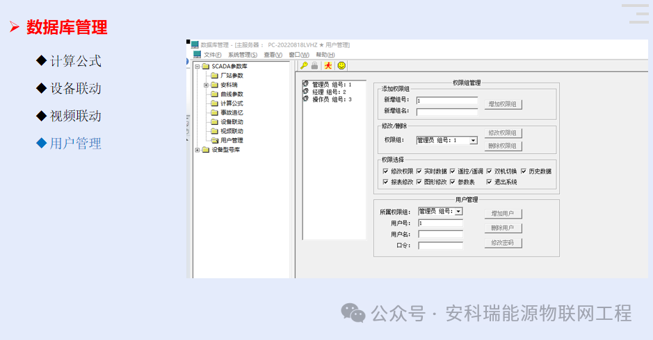Select the 厂站参数 folder icon
The image size is (653, 340).
[214, 76]
